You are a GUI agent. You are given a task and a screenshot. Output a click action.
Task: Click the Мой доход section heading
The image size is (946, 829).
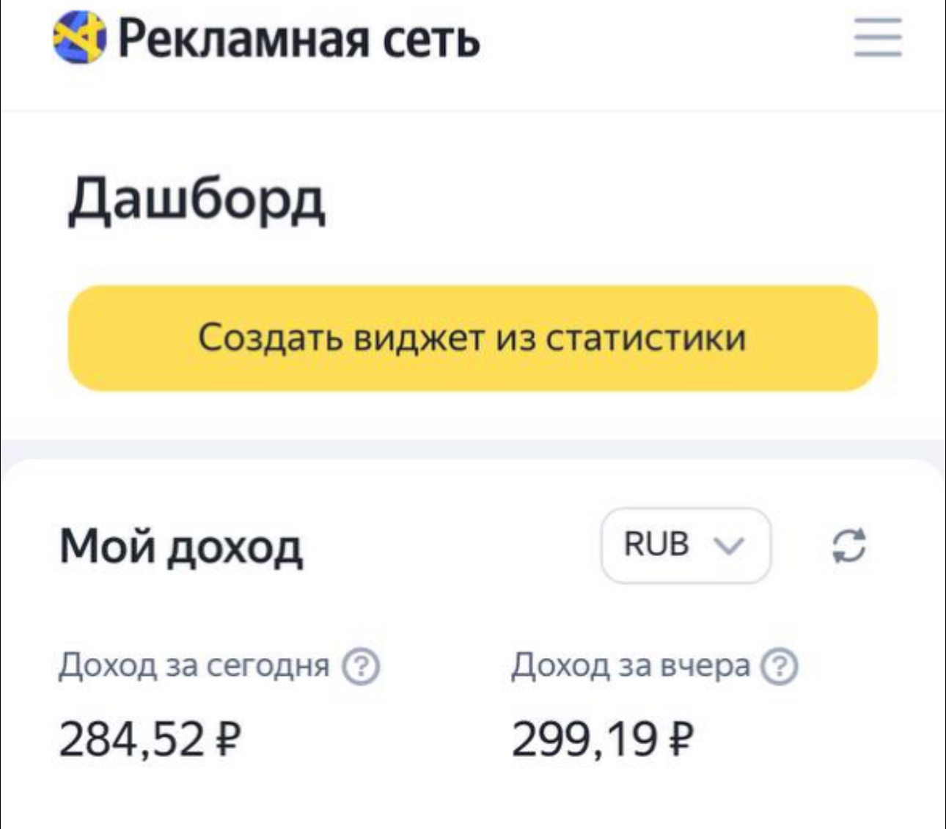coord(180,547)
